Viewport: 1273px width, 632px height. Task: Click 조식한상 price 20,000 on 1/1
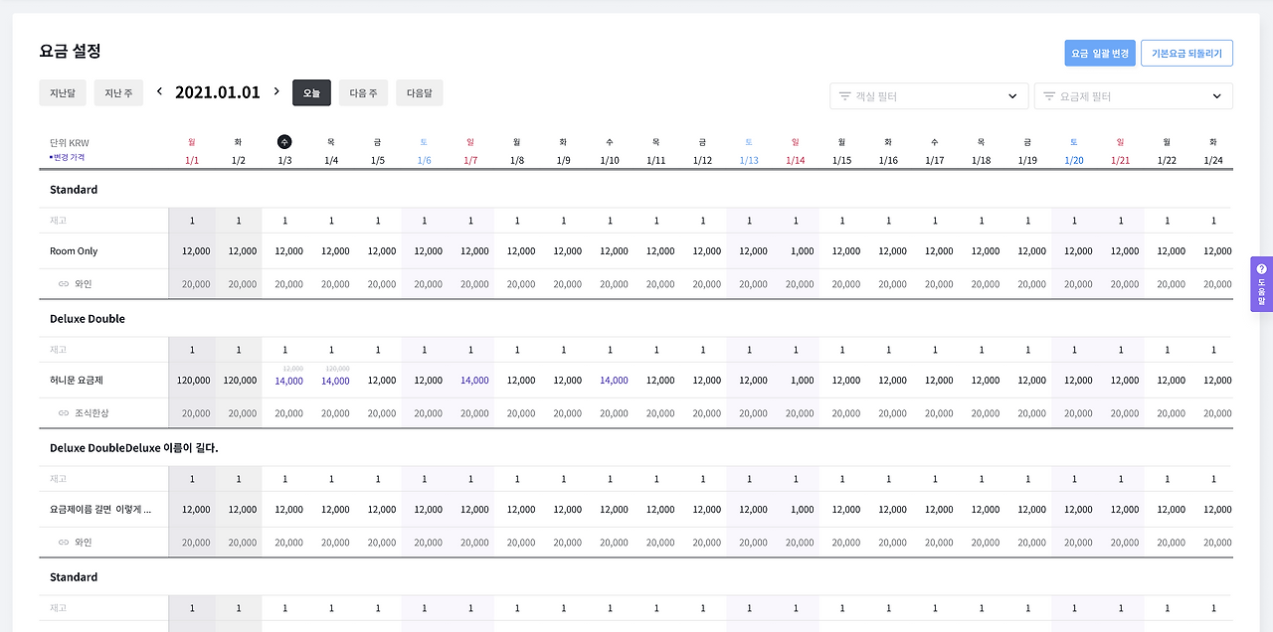[196, 413]
